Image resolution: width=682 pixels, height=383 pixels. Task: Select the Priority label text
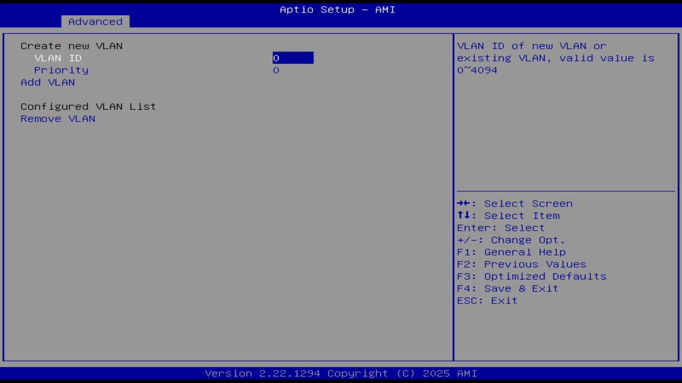(61, 70)
